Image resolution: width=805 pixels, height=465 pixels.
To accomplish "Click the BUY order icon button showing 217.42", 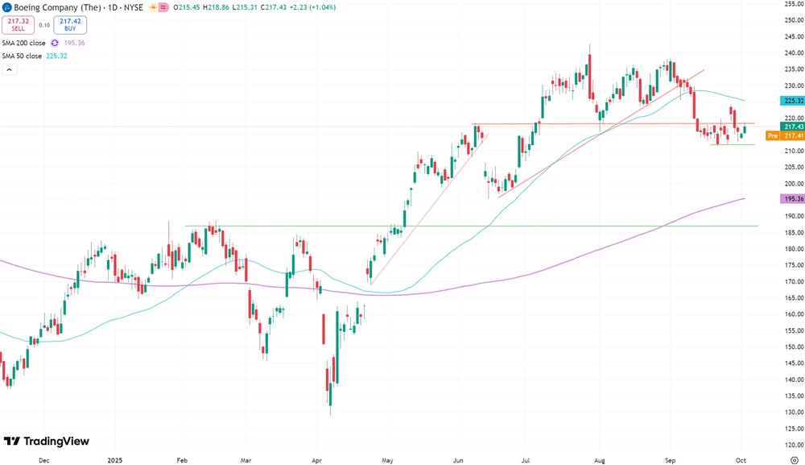I will coord(70,24).
